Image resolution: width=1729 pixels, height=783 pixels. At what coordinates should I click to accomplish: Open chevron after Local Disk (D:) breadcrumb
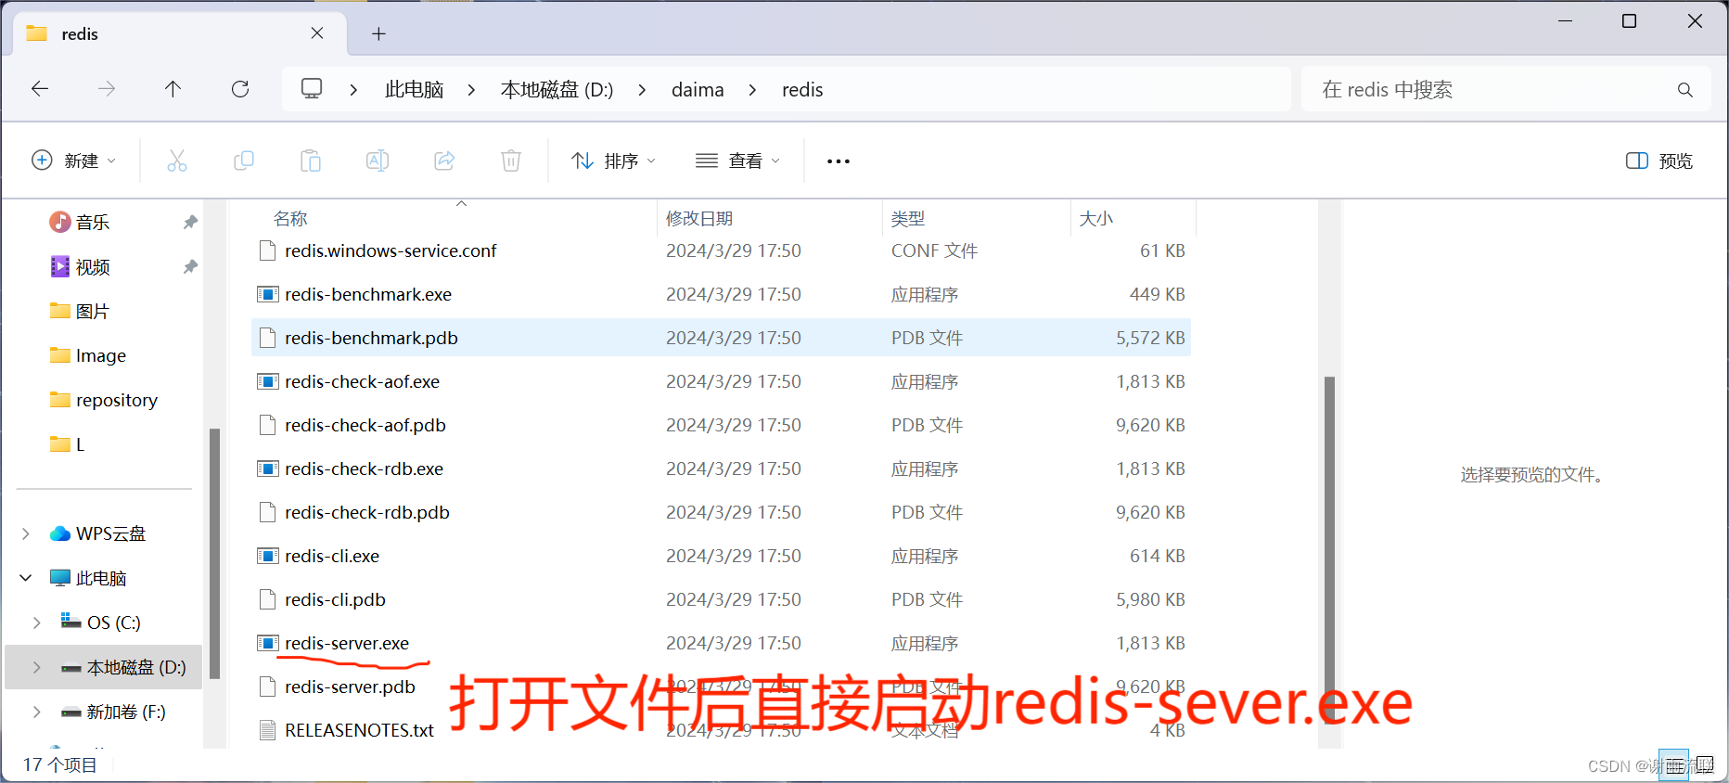(642, 90)
